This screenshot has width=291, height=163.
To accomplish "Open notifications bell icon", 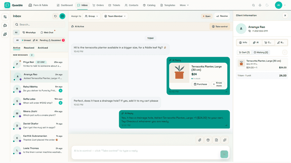I will coord(260,5).
